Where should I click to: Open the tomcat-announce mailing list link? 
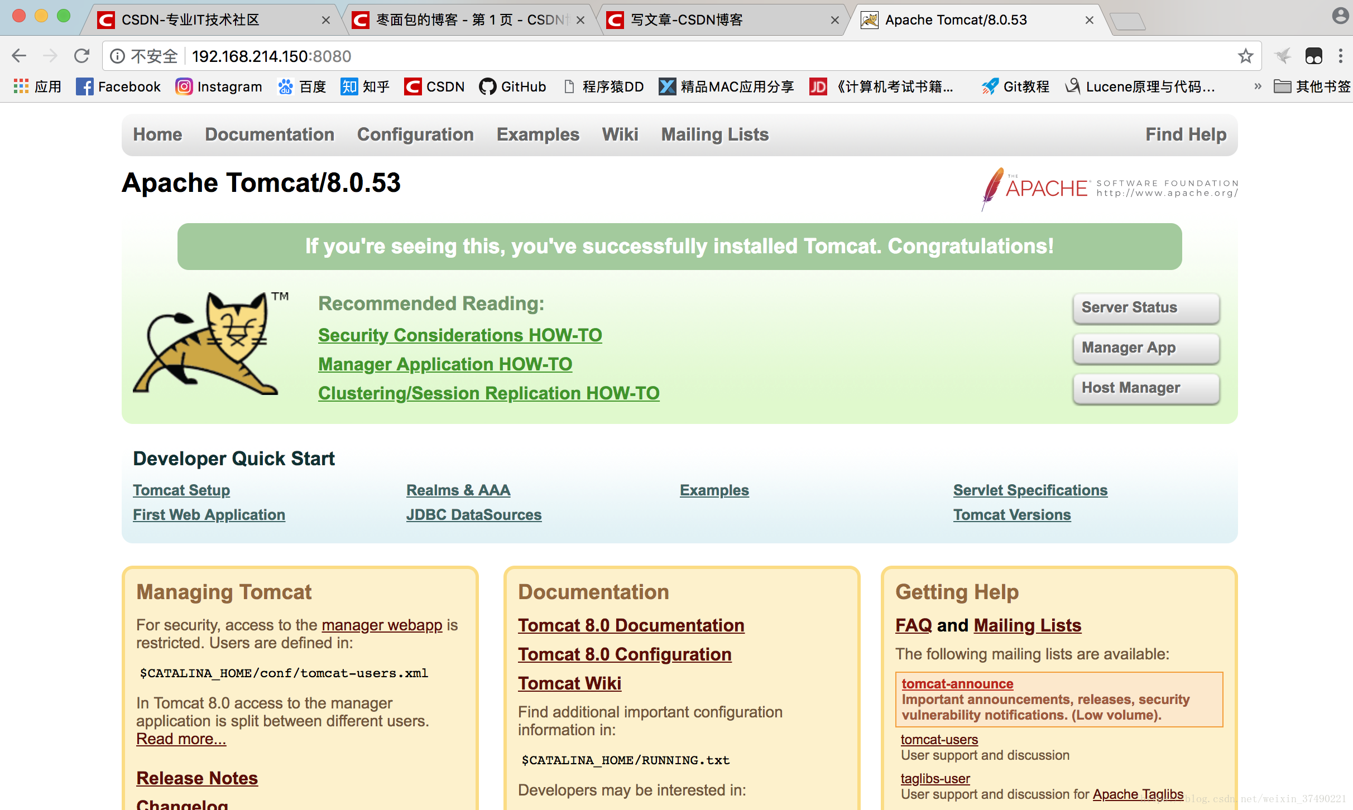coord(957,684)
